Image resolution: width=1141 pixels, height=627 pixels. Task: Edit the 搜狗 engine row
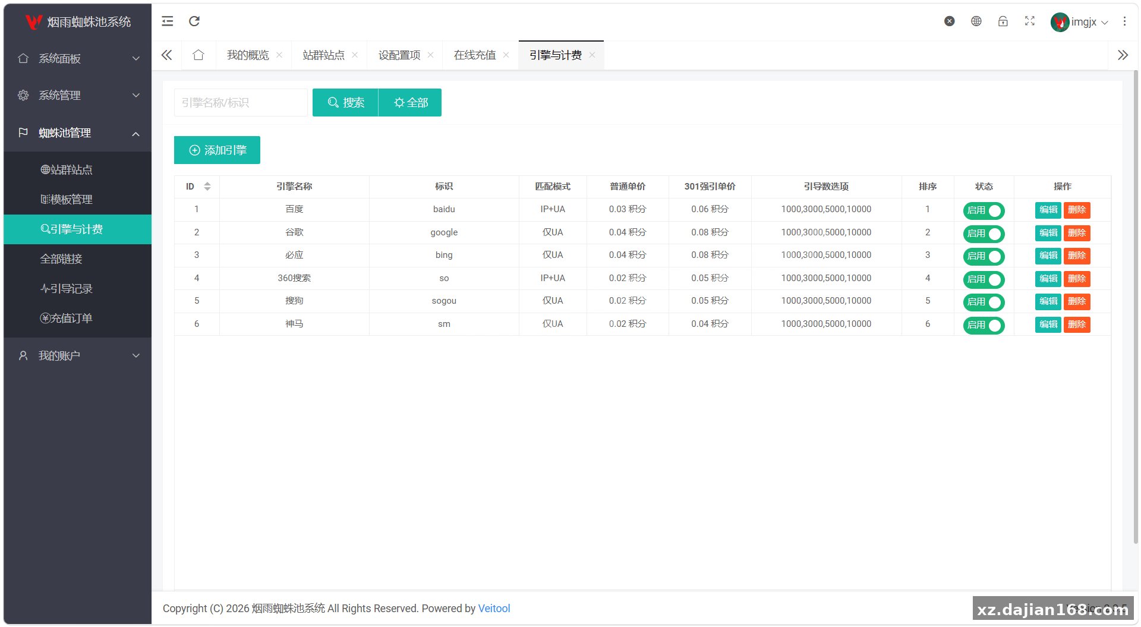[1048, 301]
